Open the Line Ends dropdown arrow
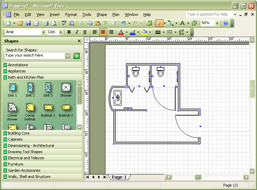 click(x=187, y=32)
